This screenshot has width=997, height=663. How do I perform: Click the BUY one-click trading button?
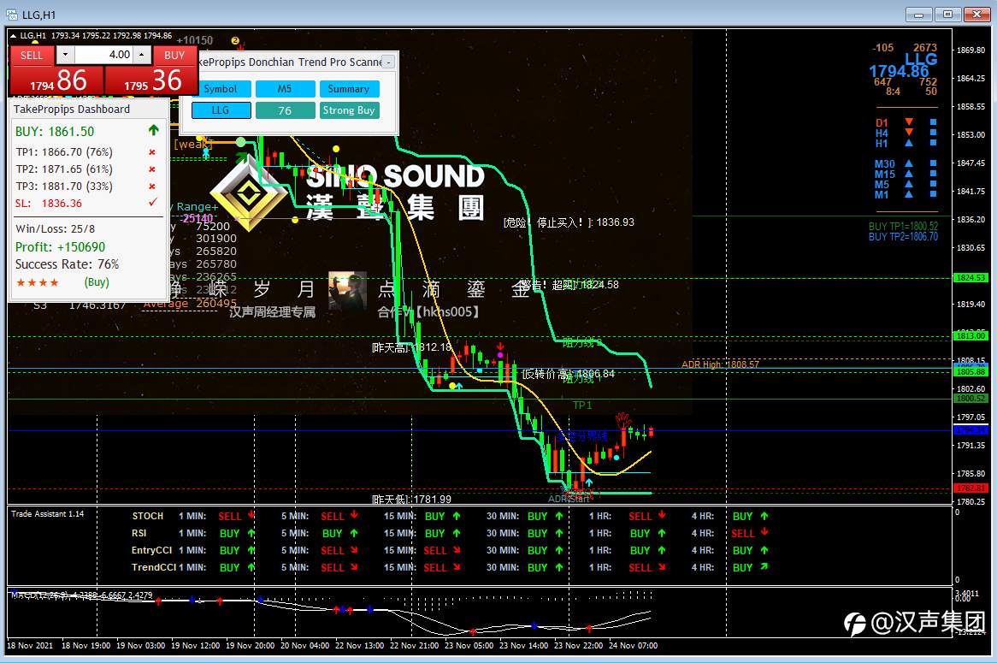click(x=174, y=56)
